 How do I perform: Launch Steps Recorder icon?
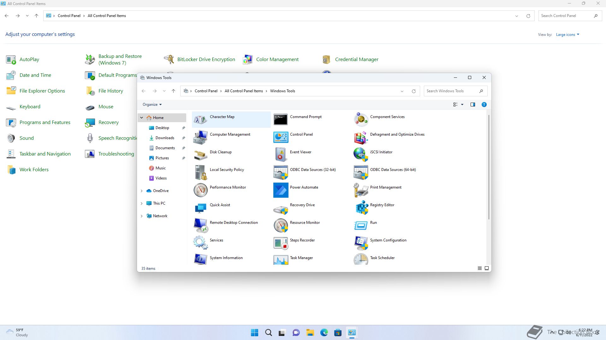tap(281, 243)
